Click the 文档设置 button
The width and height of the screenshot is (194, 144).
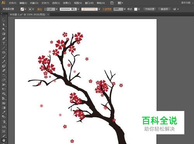150,9
